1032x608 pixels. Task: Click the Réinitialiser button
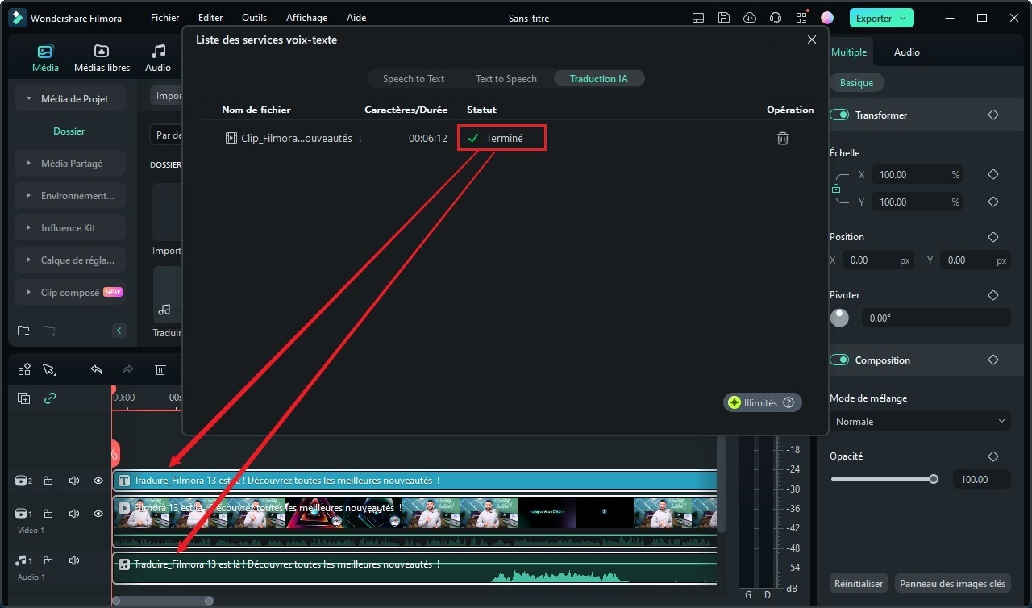click(859, 584)
